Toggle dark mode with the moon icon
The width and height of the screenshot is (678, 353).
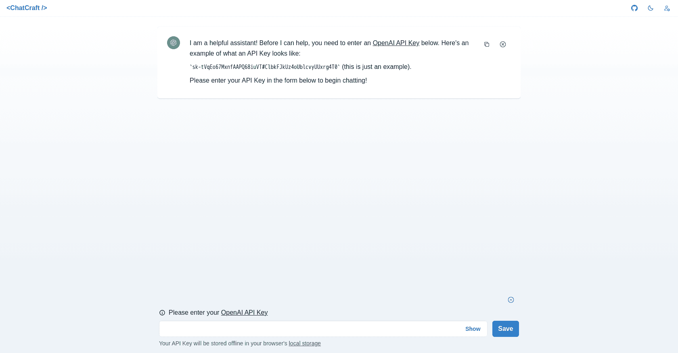click(650, 8)
